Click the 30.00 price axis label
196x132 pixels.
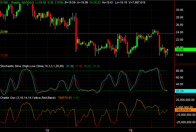tap(179, 10)
